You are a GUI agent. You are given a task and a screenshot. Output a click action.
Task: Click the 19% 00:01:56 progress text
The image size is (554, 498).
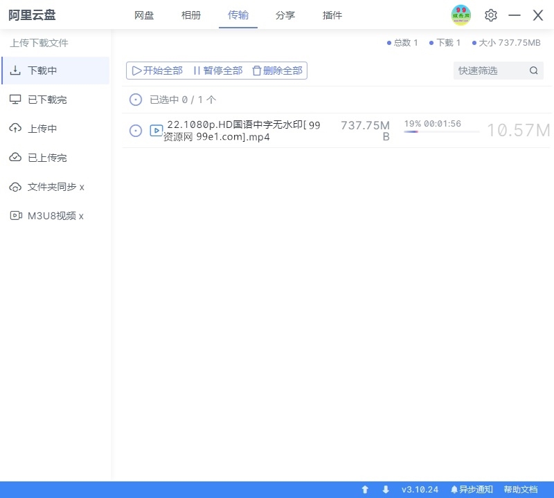[432, 124]
